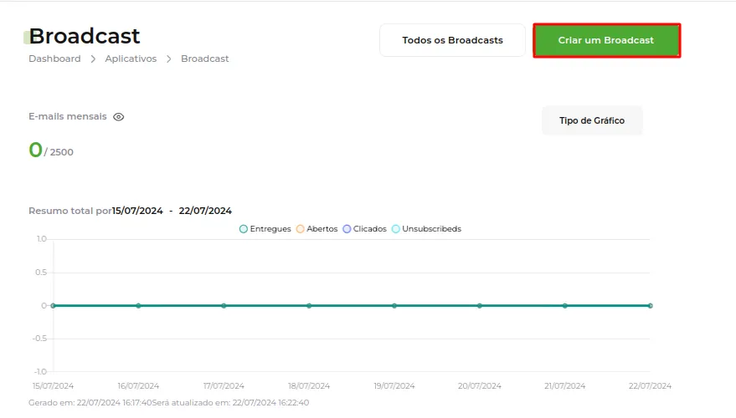Open the Tipo de Gráfico selector
Image resolution: width=736 pixels, height=418 pixels.
click(x=592, y=120)
